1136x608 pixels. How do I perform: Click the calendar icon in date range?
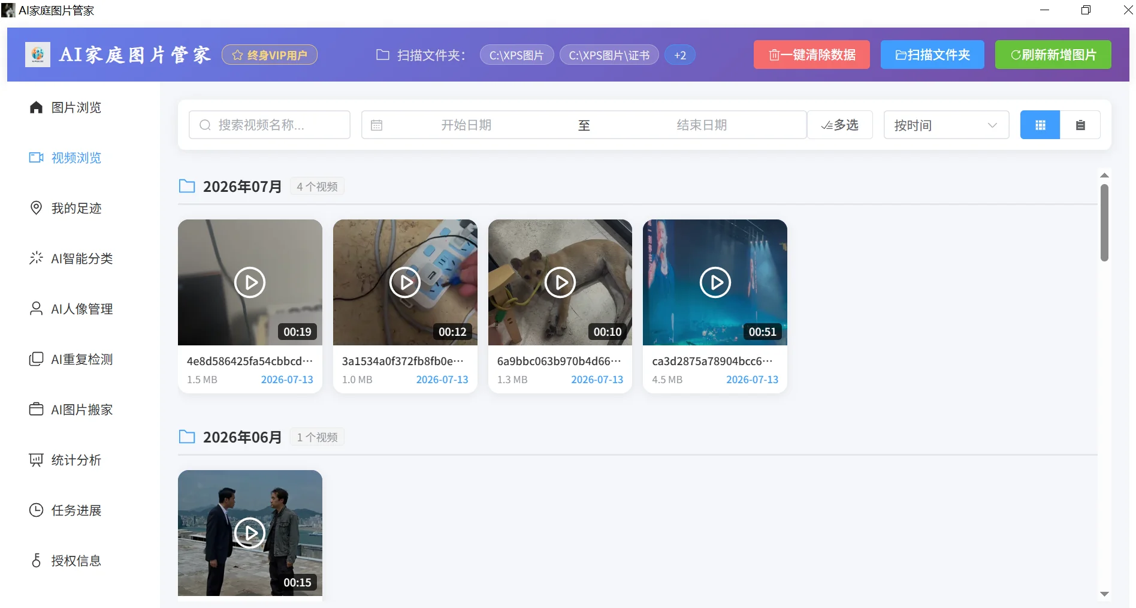click(376, 125)
